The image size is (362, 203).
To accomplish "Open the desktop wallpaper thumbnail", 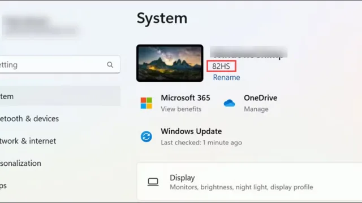I will tap(170, 63).
